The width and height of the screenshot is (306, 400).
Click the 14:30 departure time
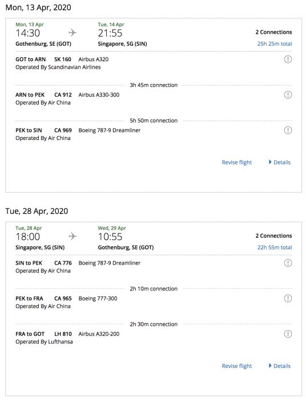pos(28,33)
